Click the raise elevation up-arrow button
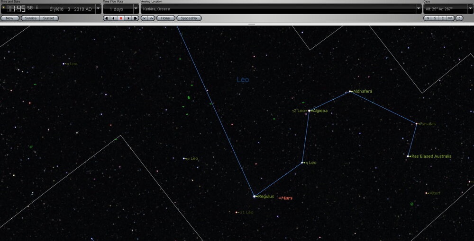This screenshot has height=241, width=474. coord(151,18)
